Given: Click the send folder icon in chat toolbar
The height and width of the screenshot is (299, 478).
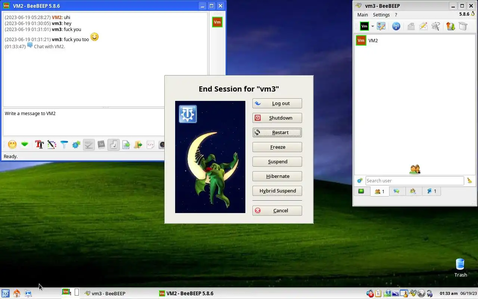Looking at the screenshot, I should (138, 145).
